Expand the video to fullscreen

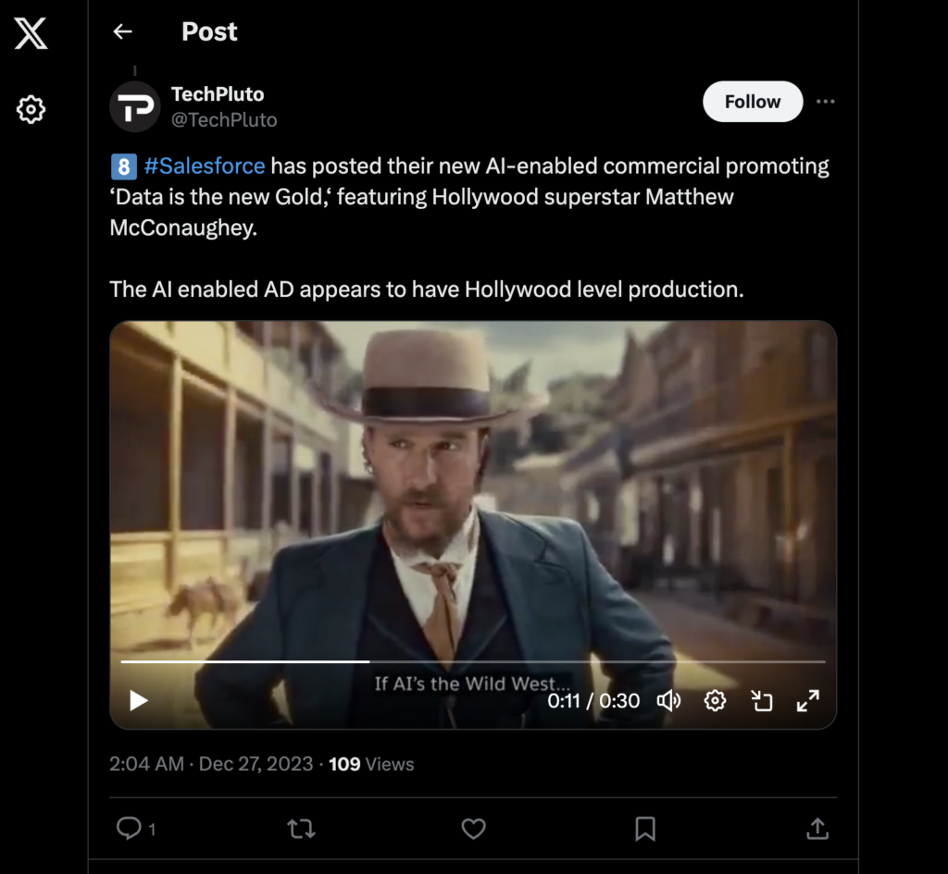(808, 701)
